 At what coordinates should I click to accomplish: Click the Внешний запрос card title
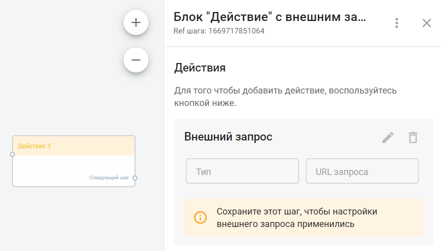click(228, 136)
